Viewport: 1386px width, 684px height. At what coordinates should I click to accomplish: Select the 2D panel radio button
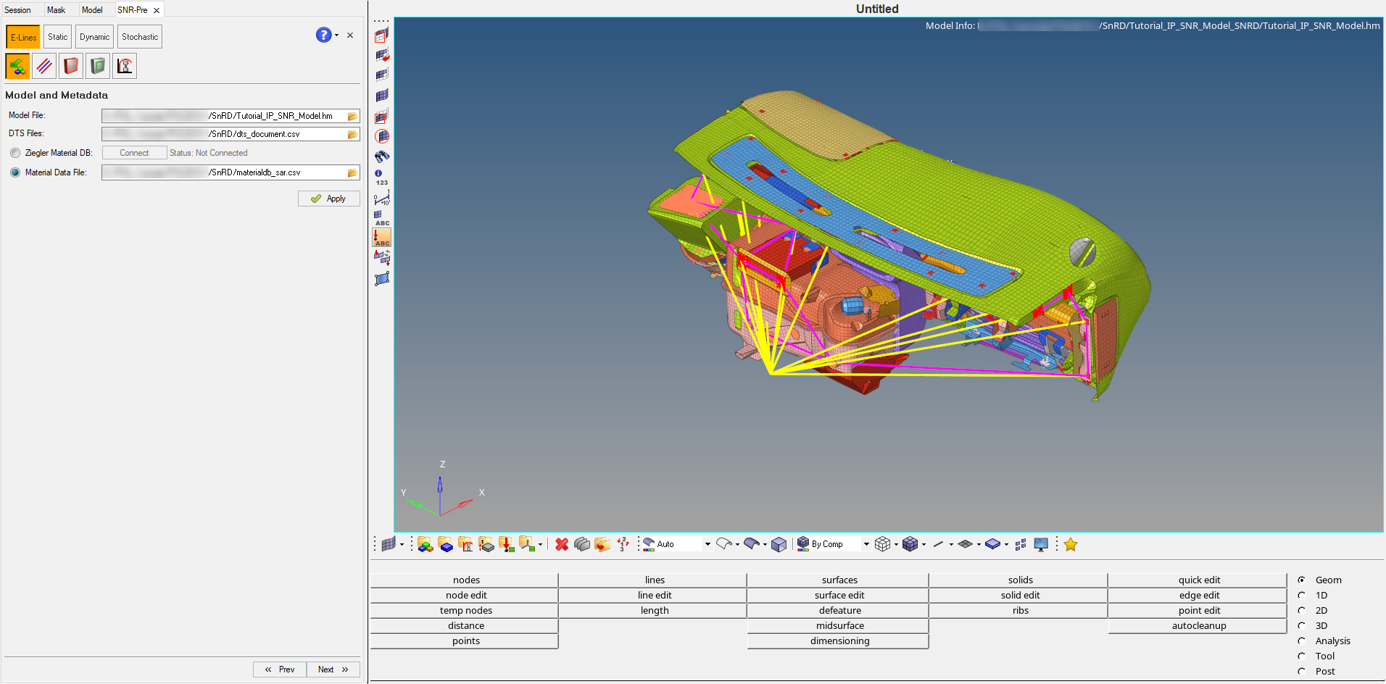1302,610
